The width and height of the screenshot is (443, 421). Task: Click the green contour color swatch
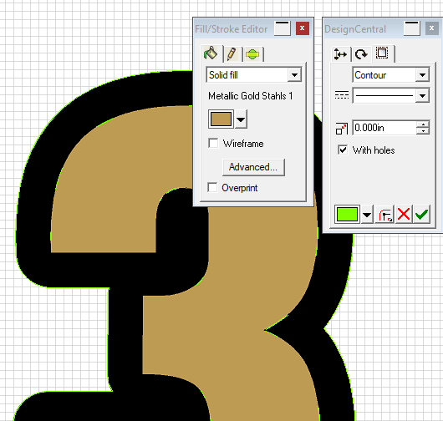click(x=347, y=214)
